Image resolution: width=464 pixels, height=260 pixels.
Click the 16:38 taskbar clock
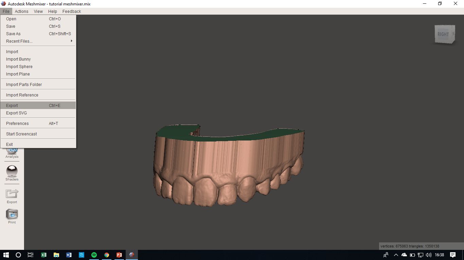point(439,255)
